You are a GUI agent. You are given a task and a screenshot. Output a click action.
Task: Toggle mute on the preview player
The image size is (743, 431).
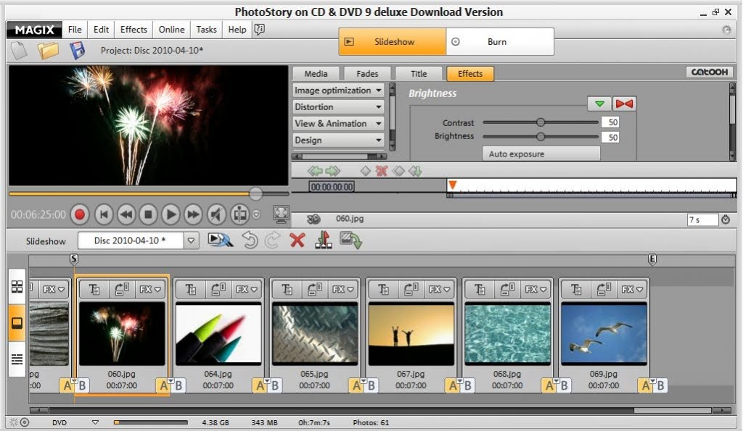coord(215,214)
